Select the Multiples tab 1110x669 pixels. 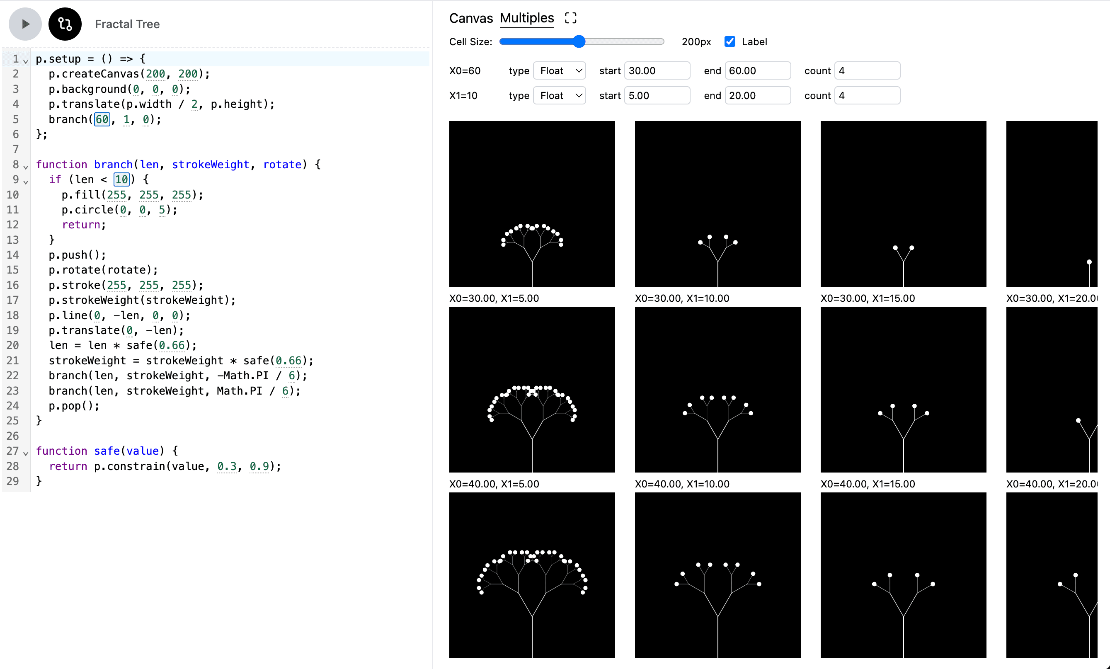click(527, 18)
